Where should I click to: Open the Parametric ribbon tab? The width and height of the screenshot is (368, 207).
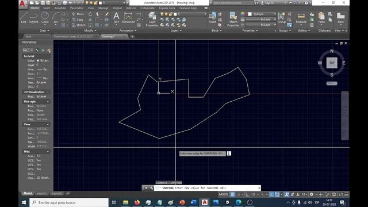click(x=76, y=8)
